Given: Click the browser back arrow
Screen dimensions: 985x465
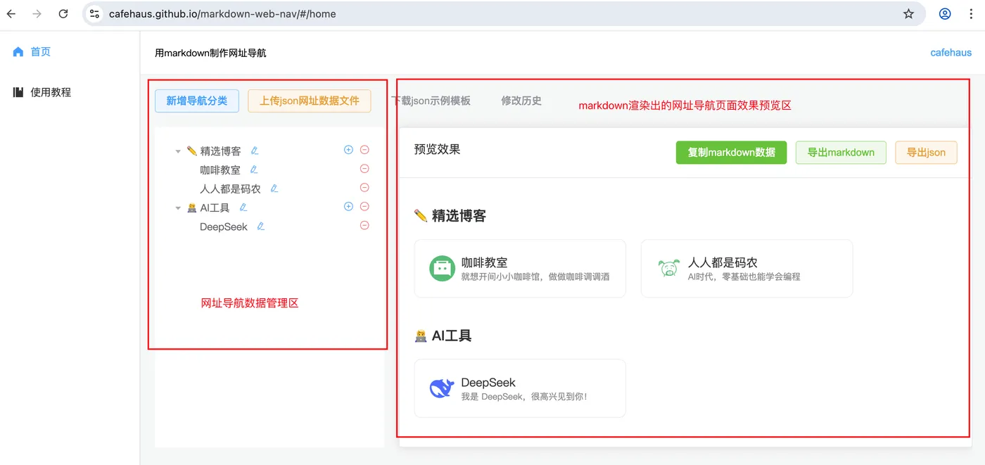Looking at the screenshot, I should (11, 14).
